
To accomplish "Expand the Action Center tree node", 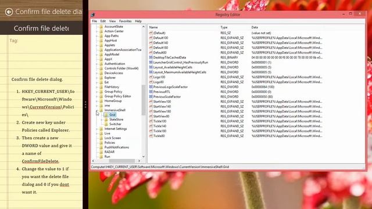I will click(97, 31).
